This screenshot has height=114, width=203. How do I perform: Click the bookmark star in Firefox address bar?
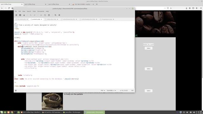[171, 8]
